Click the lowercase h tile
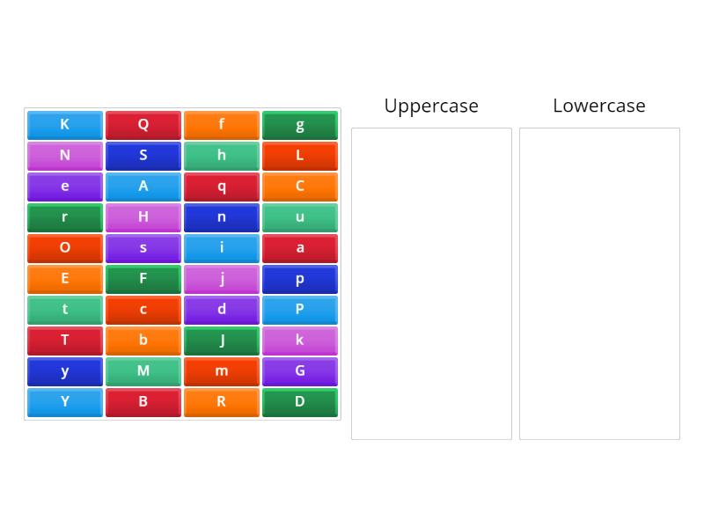This screenshot has width=704, height=528. pyautogui.click(x=221, y=156)
